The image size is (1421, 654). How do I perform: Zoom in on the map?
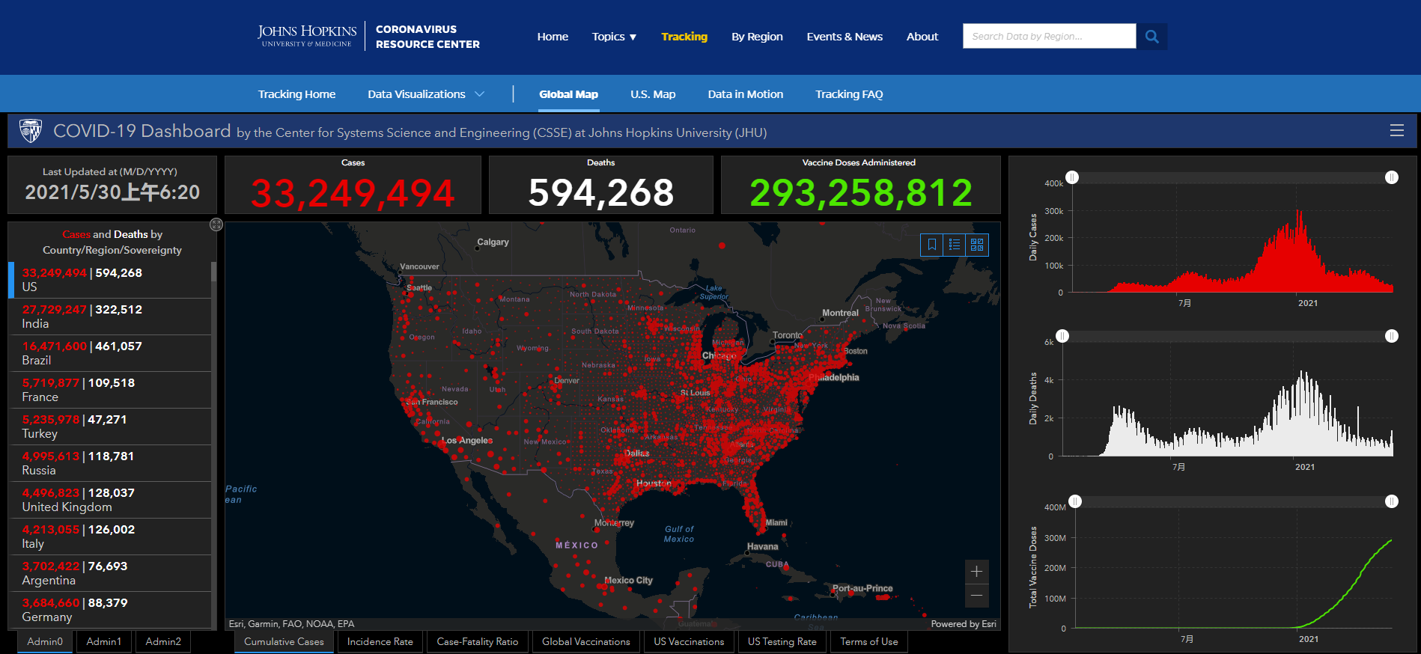click(976, 572)
